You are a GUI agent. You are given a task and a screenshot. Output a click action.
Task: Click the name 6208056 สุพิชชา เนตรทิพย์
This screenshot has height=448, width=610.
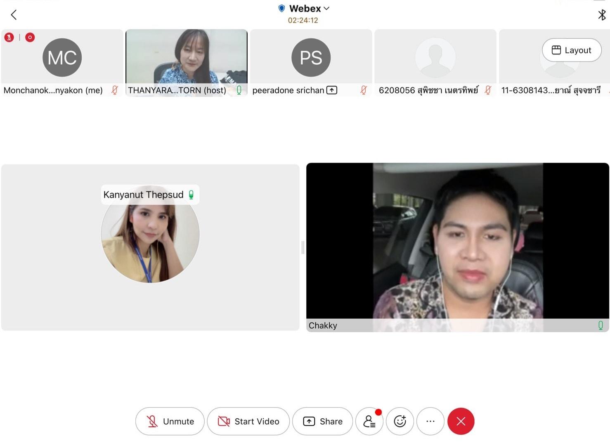tap(428, 90)
